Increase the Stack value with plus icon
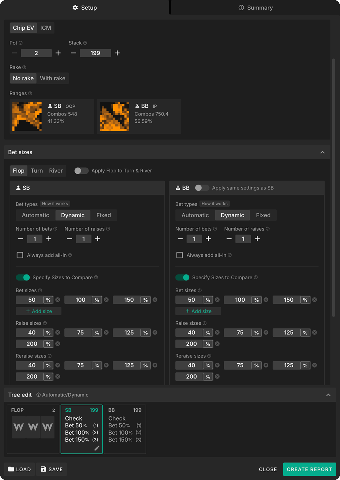The image size is (340, 480). coord(117,53)
